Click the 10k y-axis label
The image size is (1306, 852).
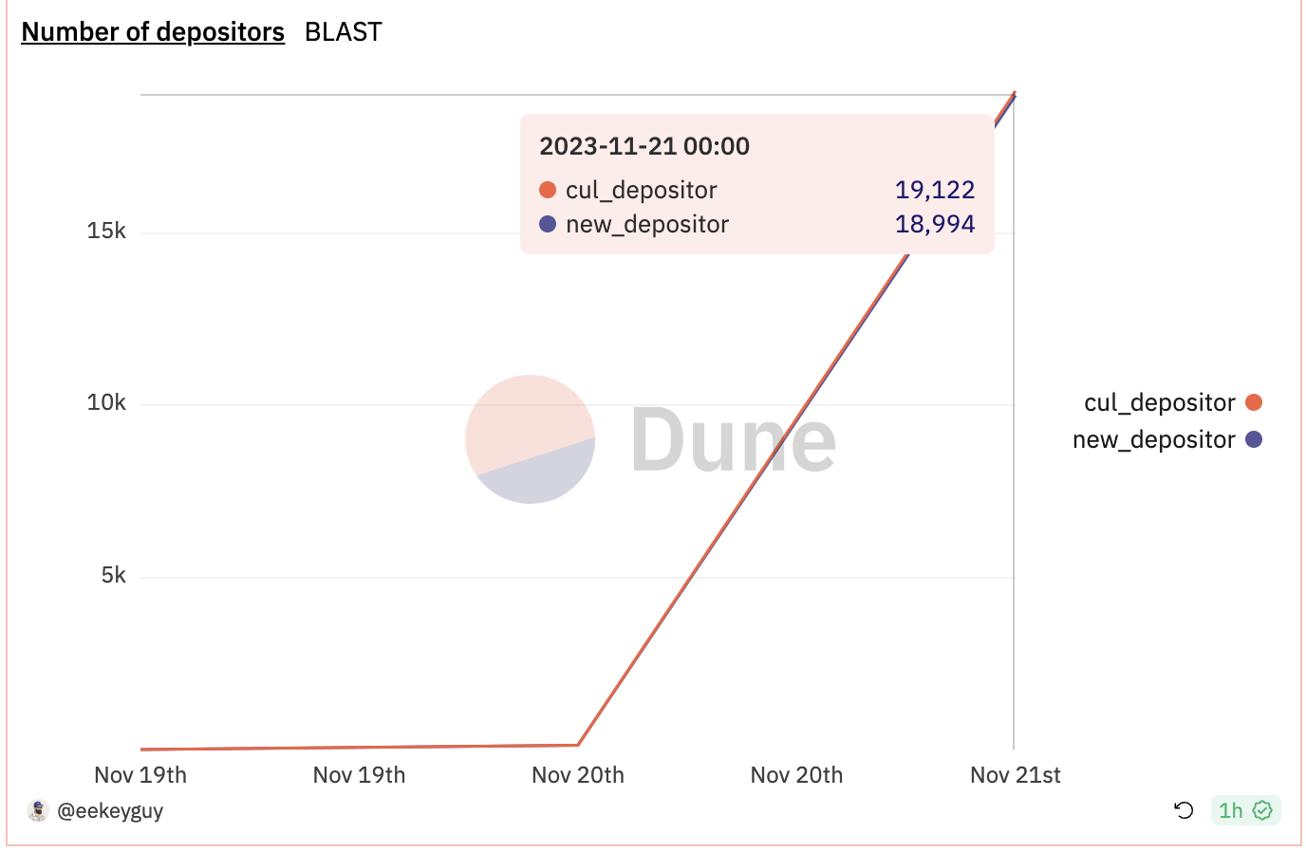[x=106, y=403]
